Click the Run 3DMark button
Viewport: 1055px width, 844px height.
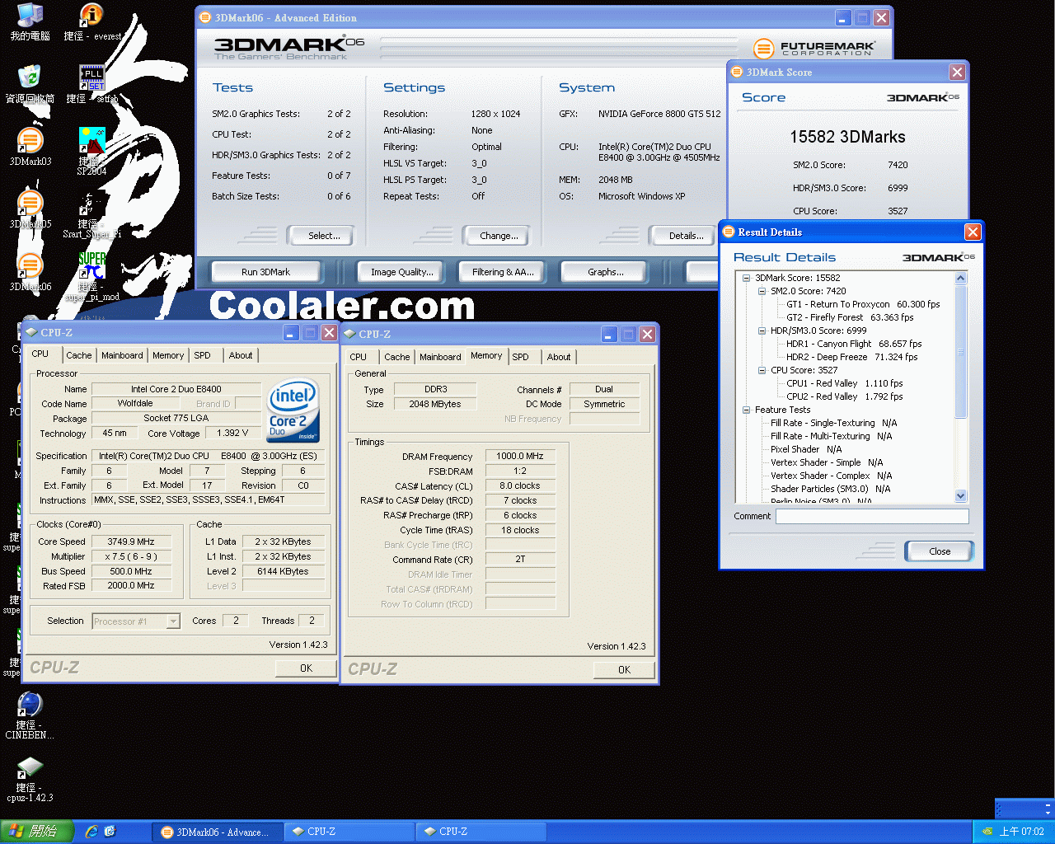coord(265,272)
